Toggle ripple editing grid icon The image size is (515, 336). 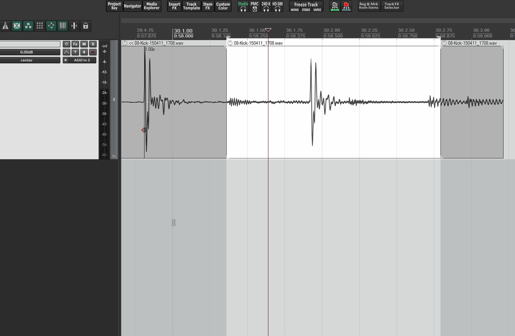click(40, 26)
